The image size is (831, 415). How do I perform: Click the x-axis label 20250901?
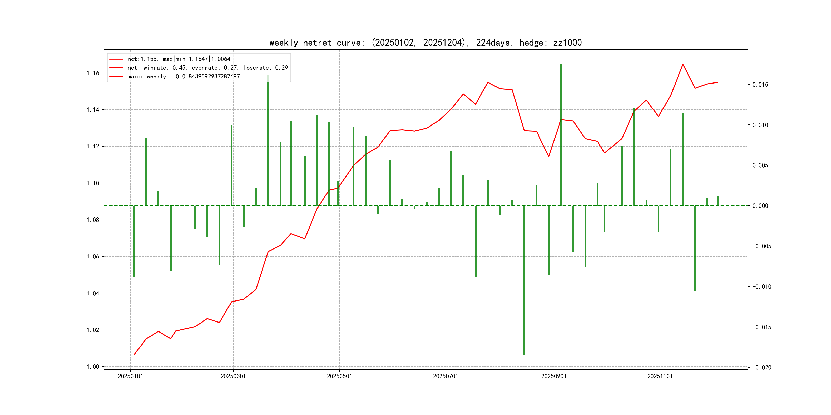pos(553,376)
